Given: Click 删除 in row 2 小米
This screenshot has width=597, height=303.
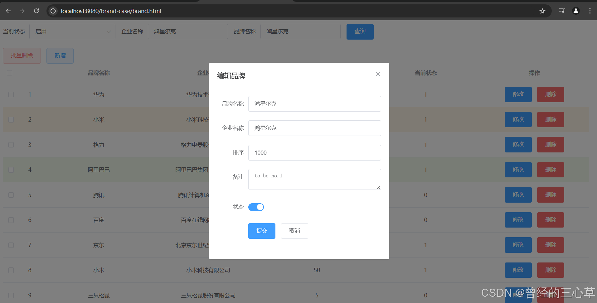Looking at the screenshot, I should tap(551, 120).
